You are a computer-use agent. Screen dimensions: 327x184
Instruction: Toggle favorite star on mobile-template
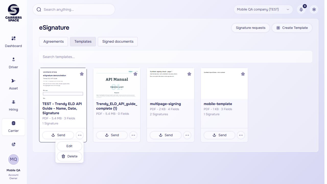(x=243, y=74)
